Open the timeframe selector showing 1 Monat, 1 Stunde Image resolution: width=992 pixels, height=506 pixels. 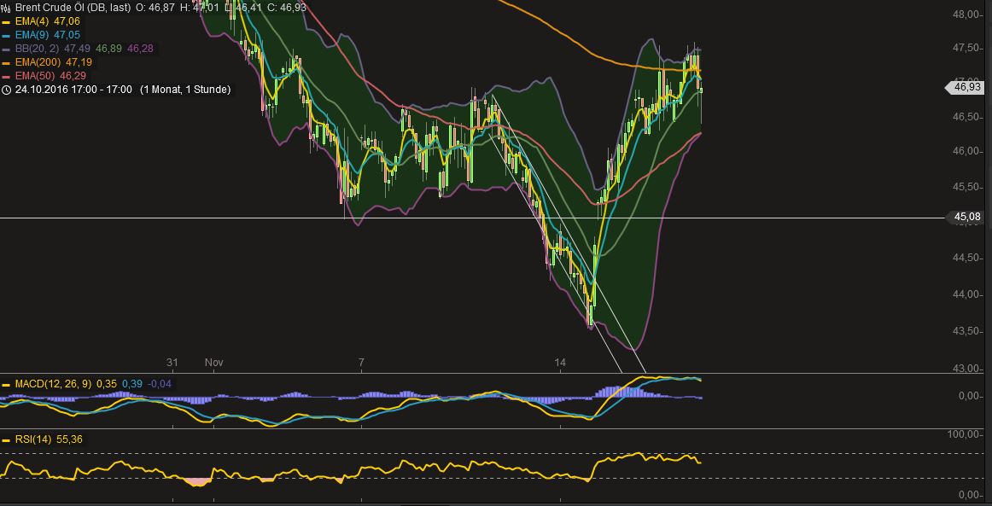[x=187, y=89]
